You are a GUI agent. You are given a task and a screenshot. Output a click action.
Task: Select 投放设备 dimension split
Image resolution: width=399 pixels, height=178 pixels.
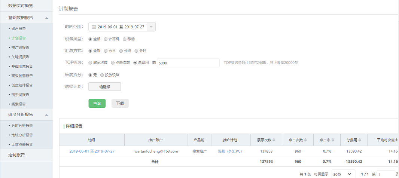(102, 75)
